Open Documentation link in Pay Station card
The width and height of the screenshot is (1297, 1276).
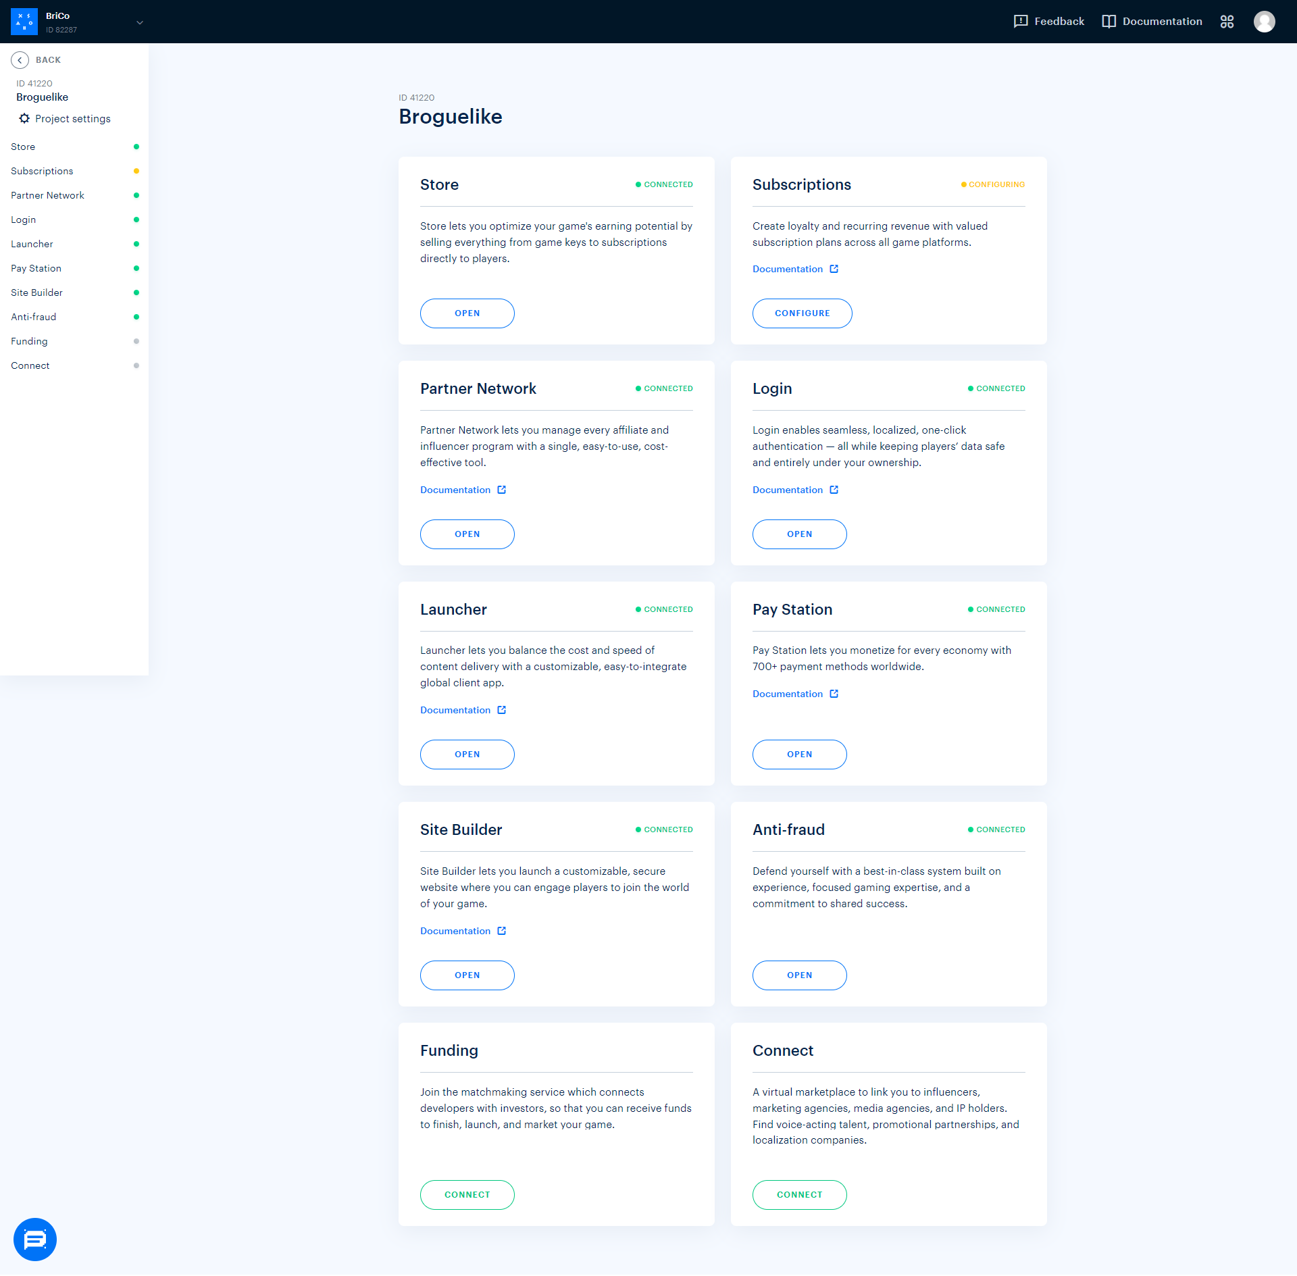point(788,694)
